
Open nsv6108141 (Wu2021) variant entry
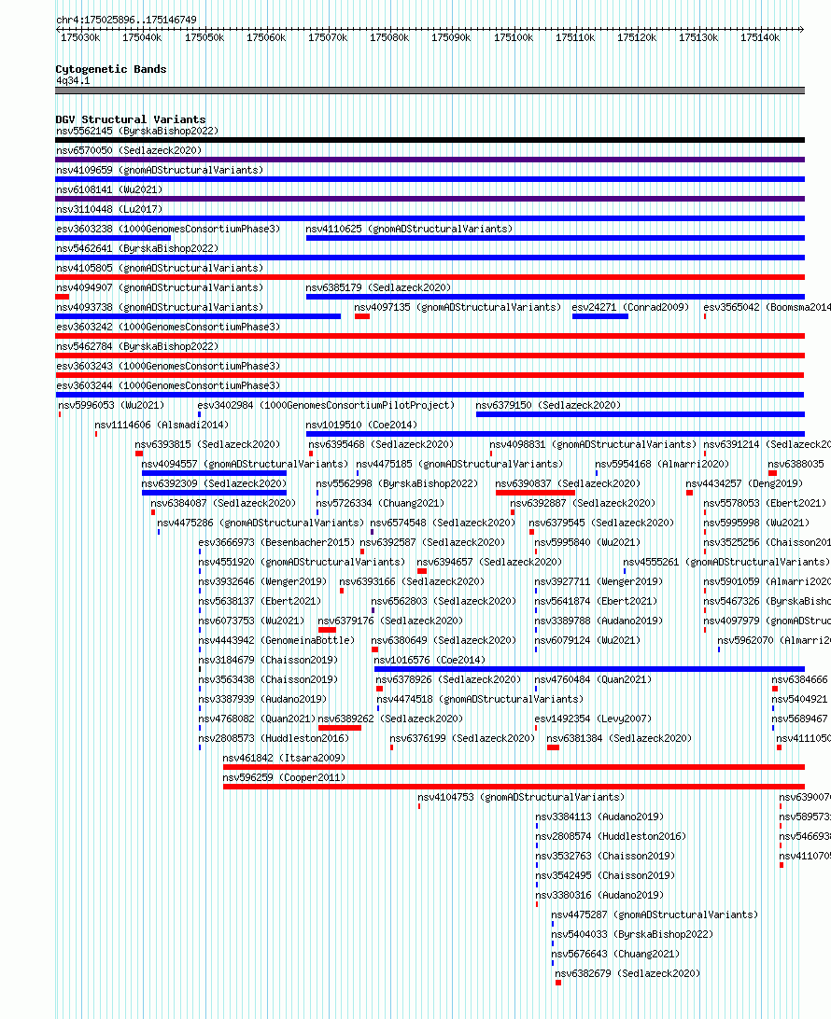[x=109, y=189]
